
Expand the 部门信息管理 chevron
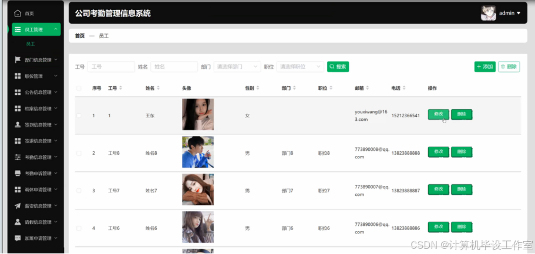tap(56, 59)
